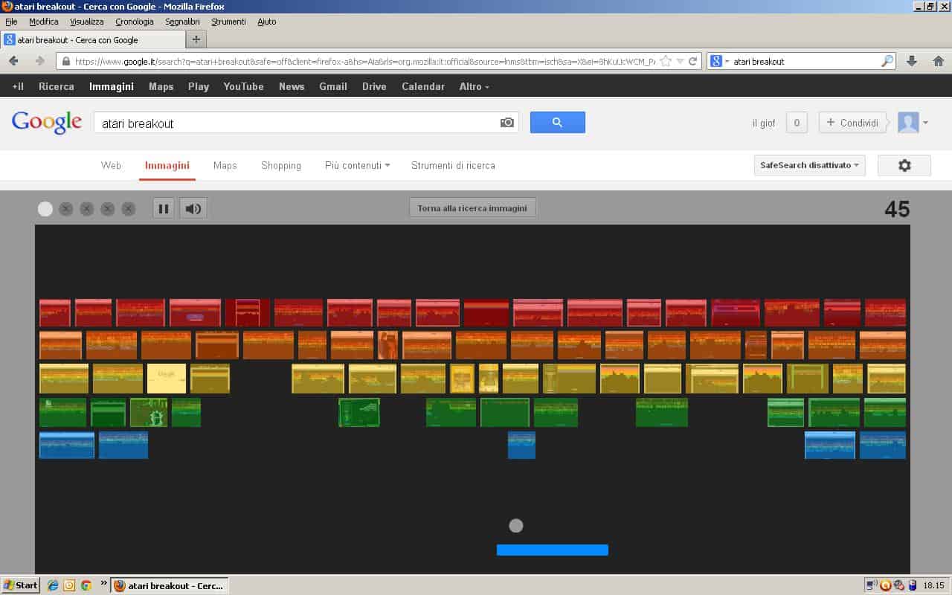This screenshot has height=595, width=952.
Task: Expand the SafeSearch disattivato dropdown
Action: click(x=809, y=165)
